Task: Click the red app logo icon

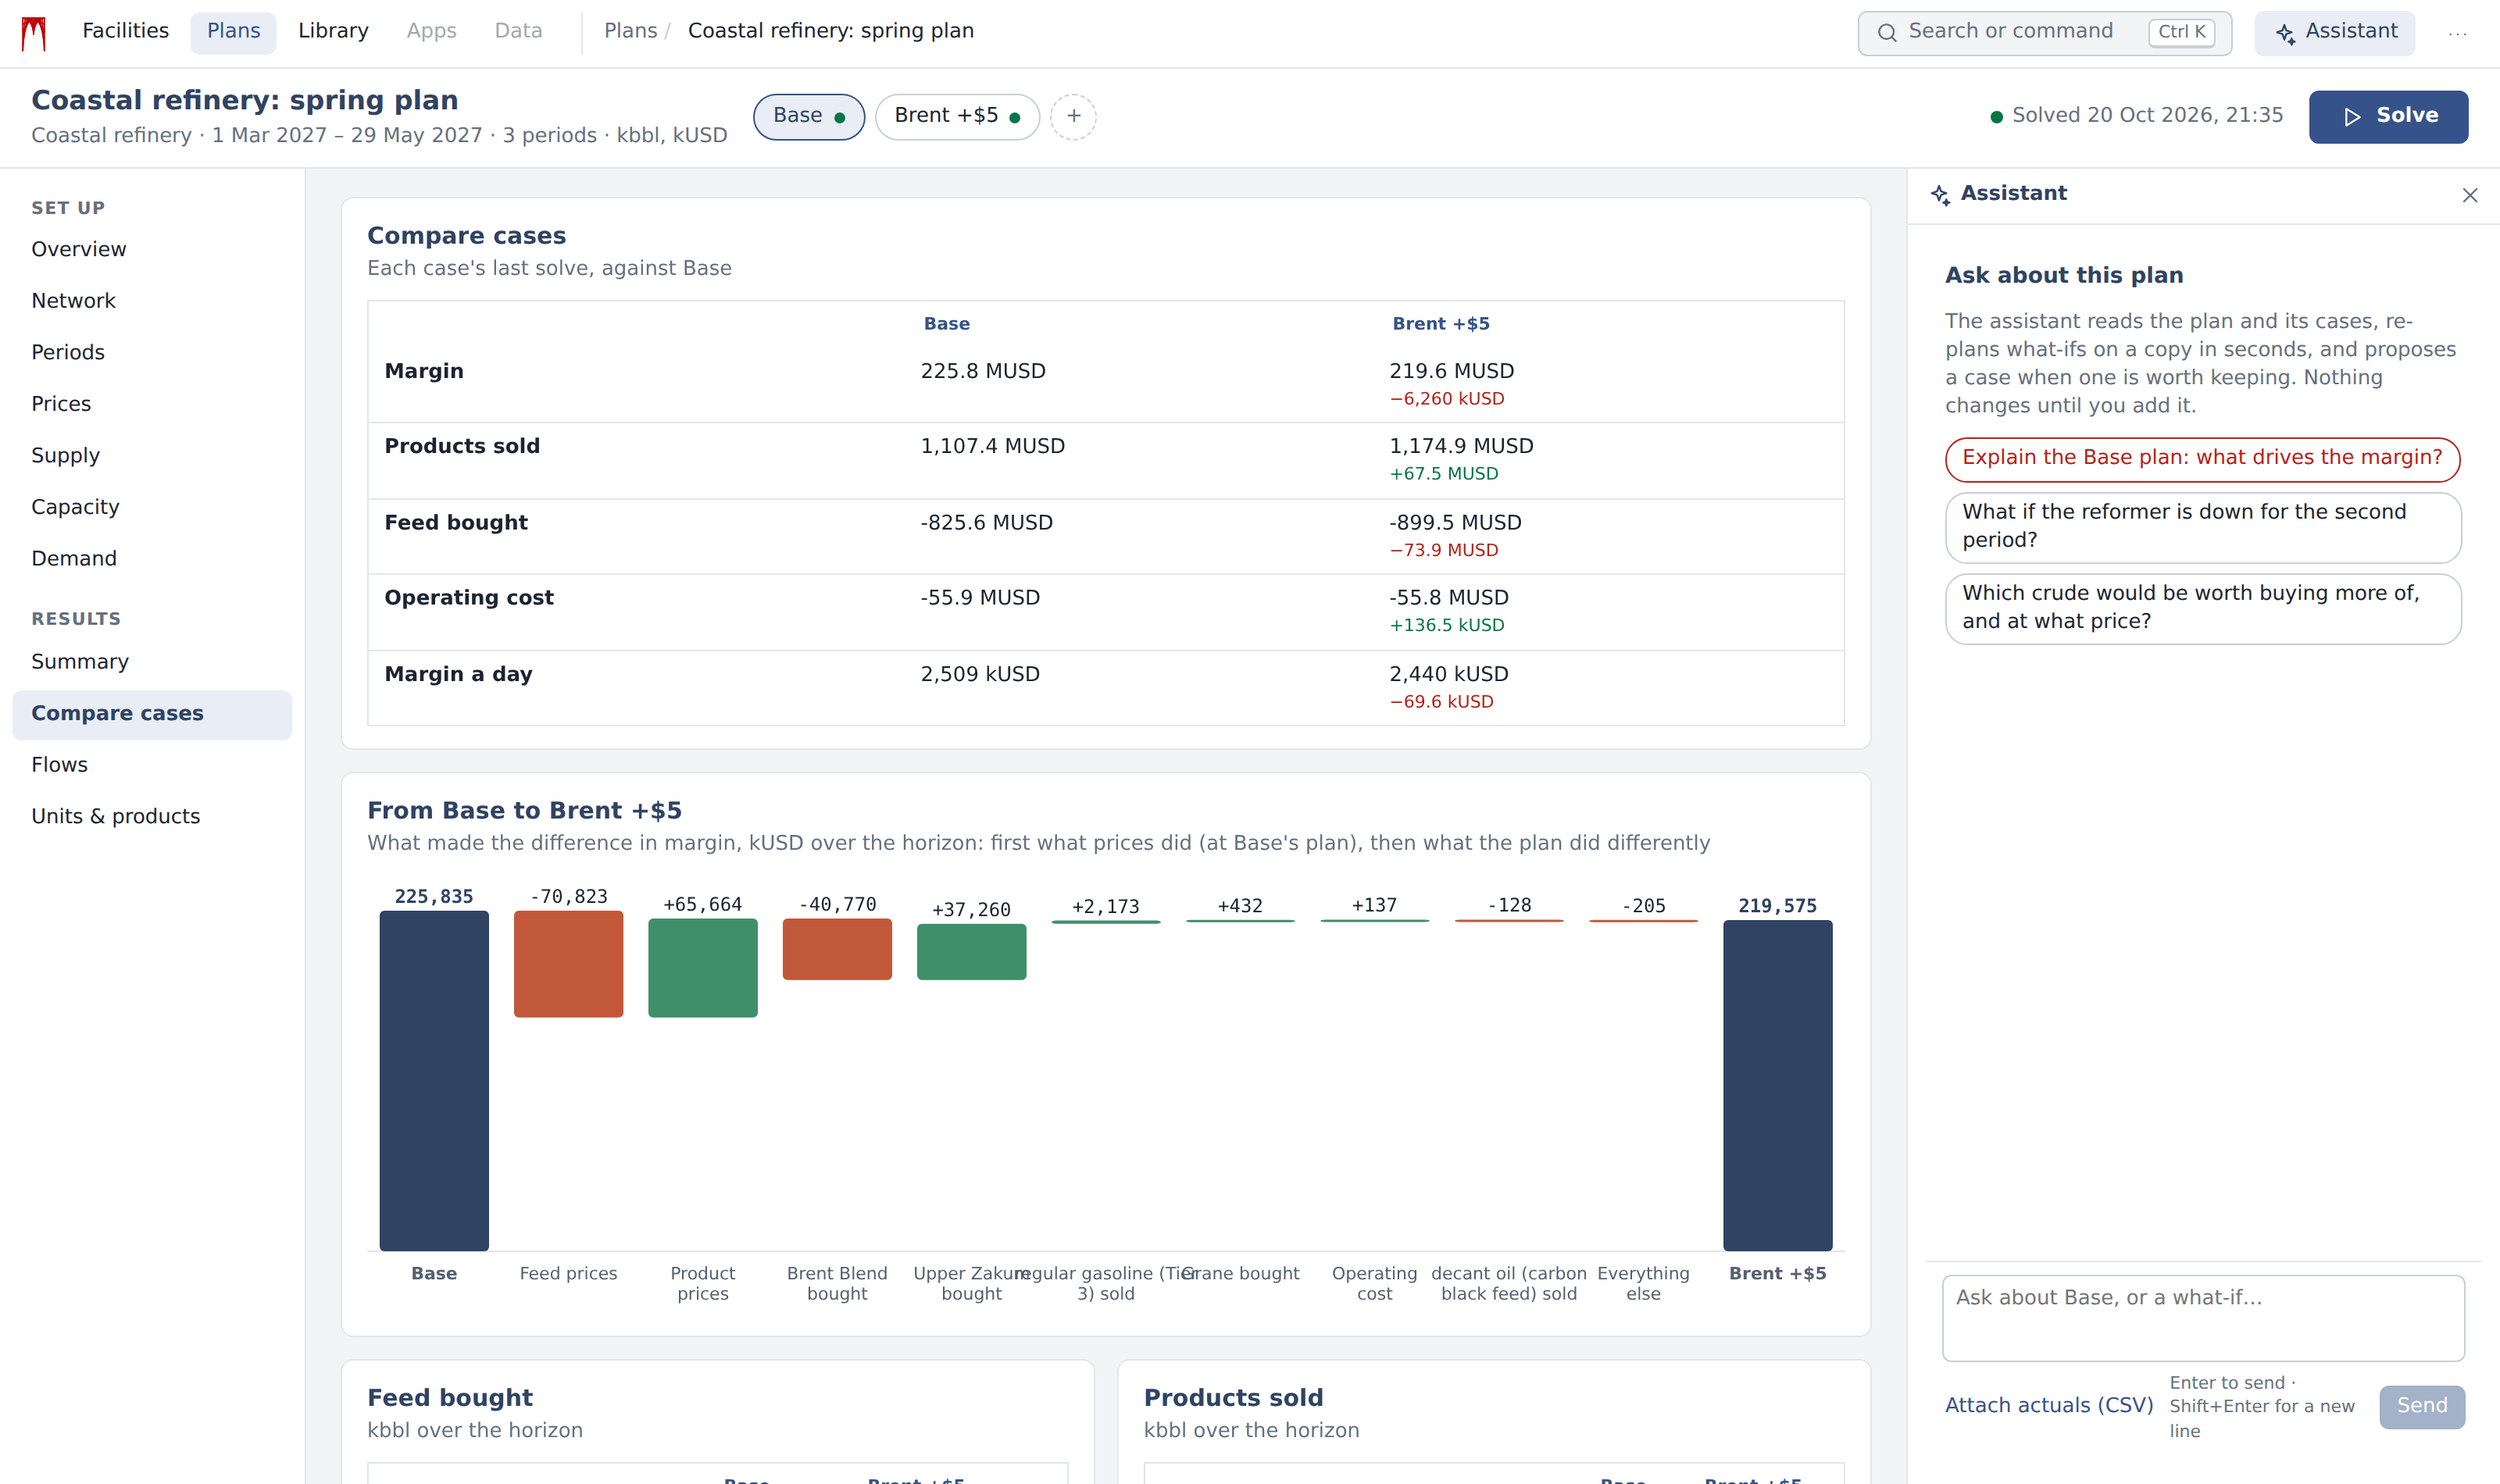Action: (34, 33)
